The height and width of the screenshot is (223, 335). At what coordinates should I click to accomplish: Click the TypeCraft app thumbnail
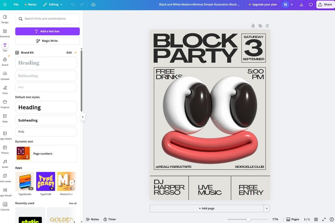tap(46, 181)
